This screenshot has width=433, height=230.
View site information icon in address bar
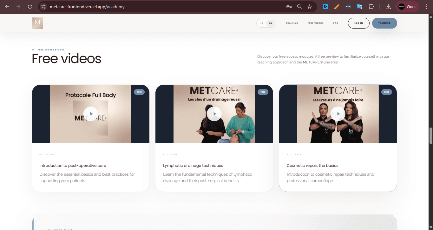click(44, 7)
